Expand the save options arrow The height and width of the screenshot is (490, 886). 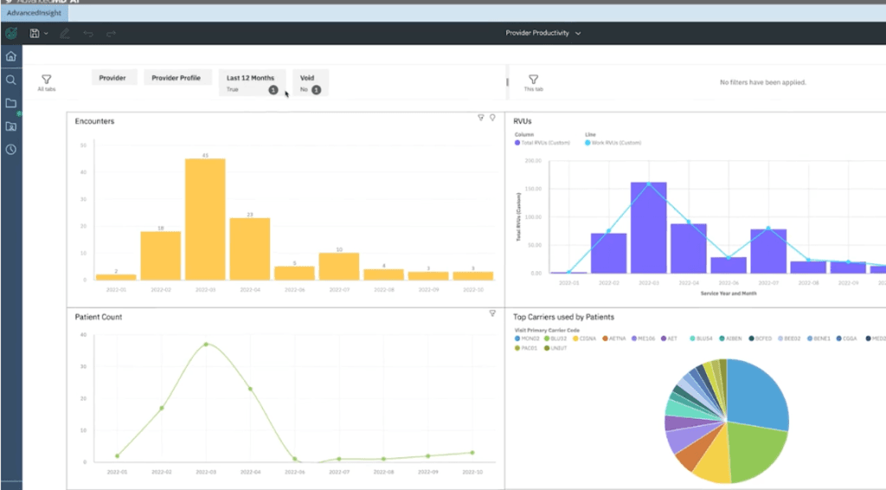46,34
